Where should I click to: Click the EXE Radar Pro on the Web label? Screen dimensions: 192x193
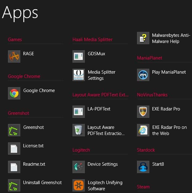(170, 130)
